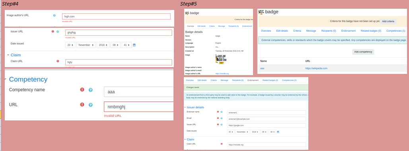Click 'Invalid URL' message under nmbmghj field
Screen dimensions: 409x151
click(113, 116)
